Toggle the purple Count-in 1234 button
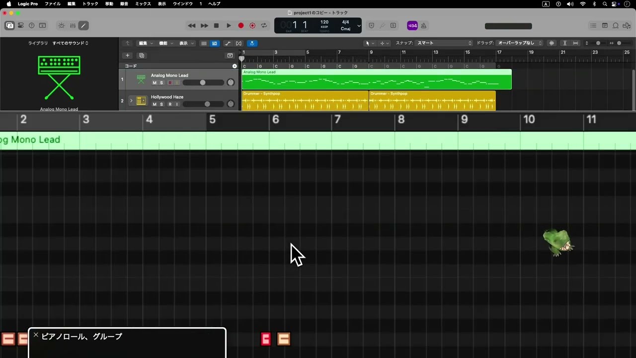 412,25
